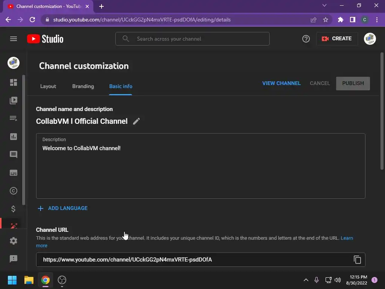The width and height of the screenshot is (385, 289).
Task: Click the sidebar scrollbar
Action: 24,140
